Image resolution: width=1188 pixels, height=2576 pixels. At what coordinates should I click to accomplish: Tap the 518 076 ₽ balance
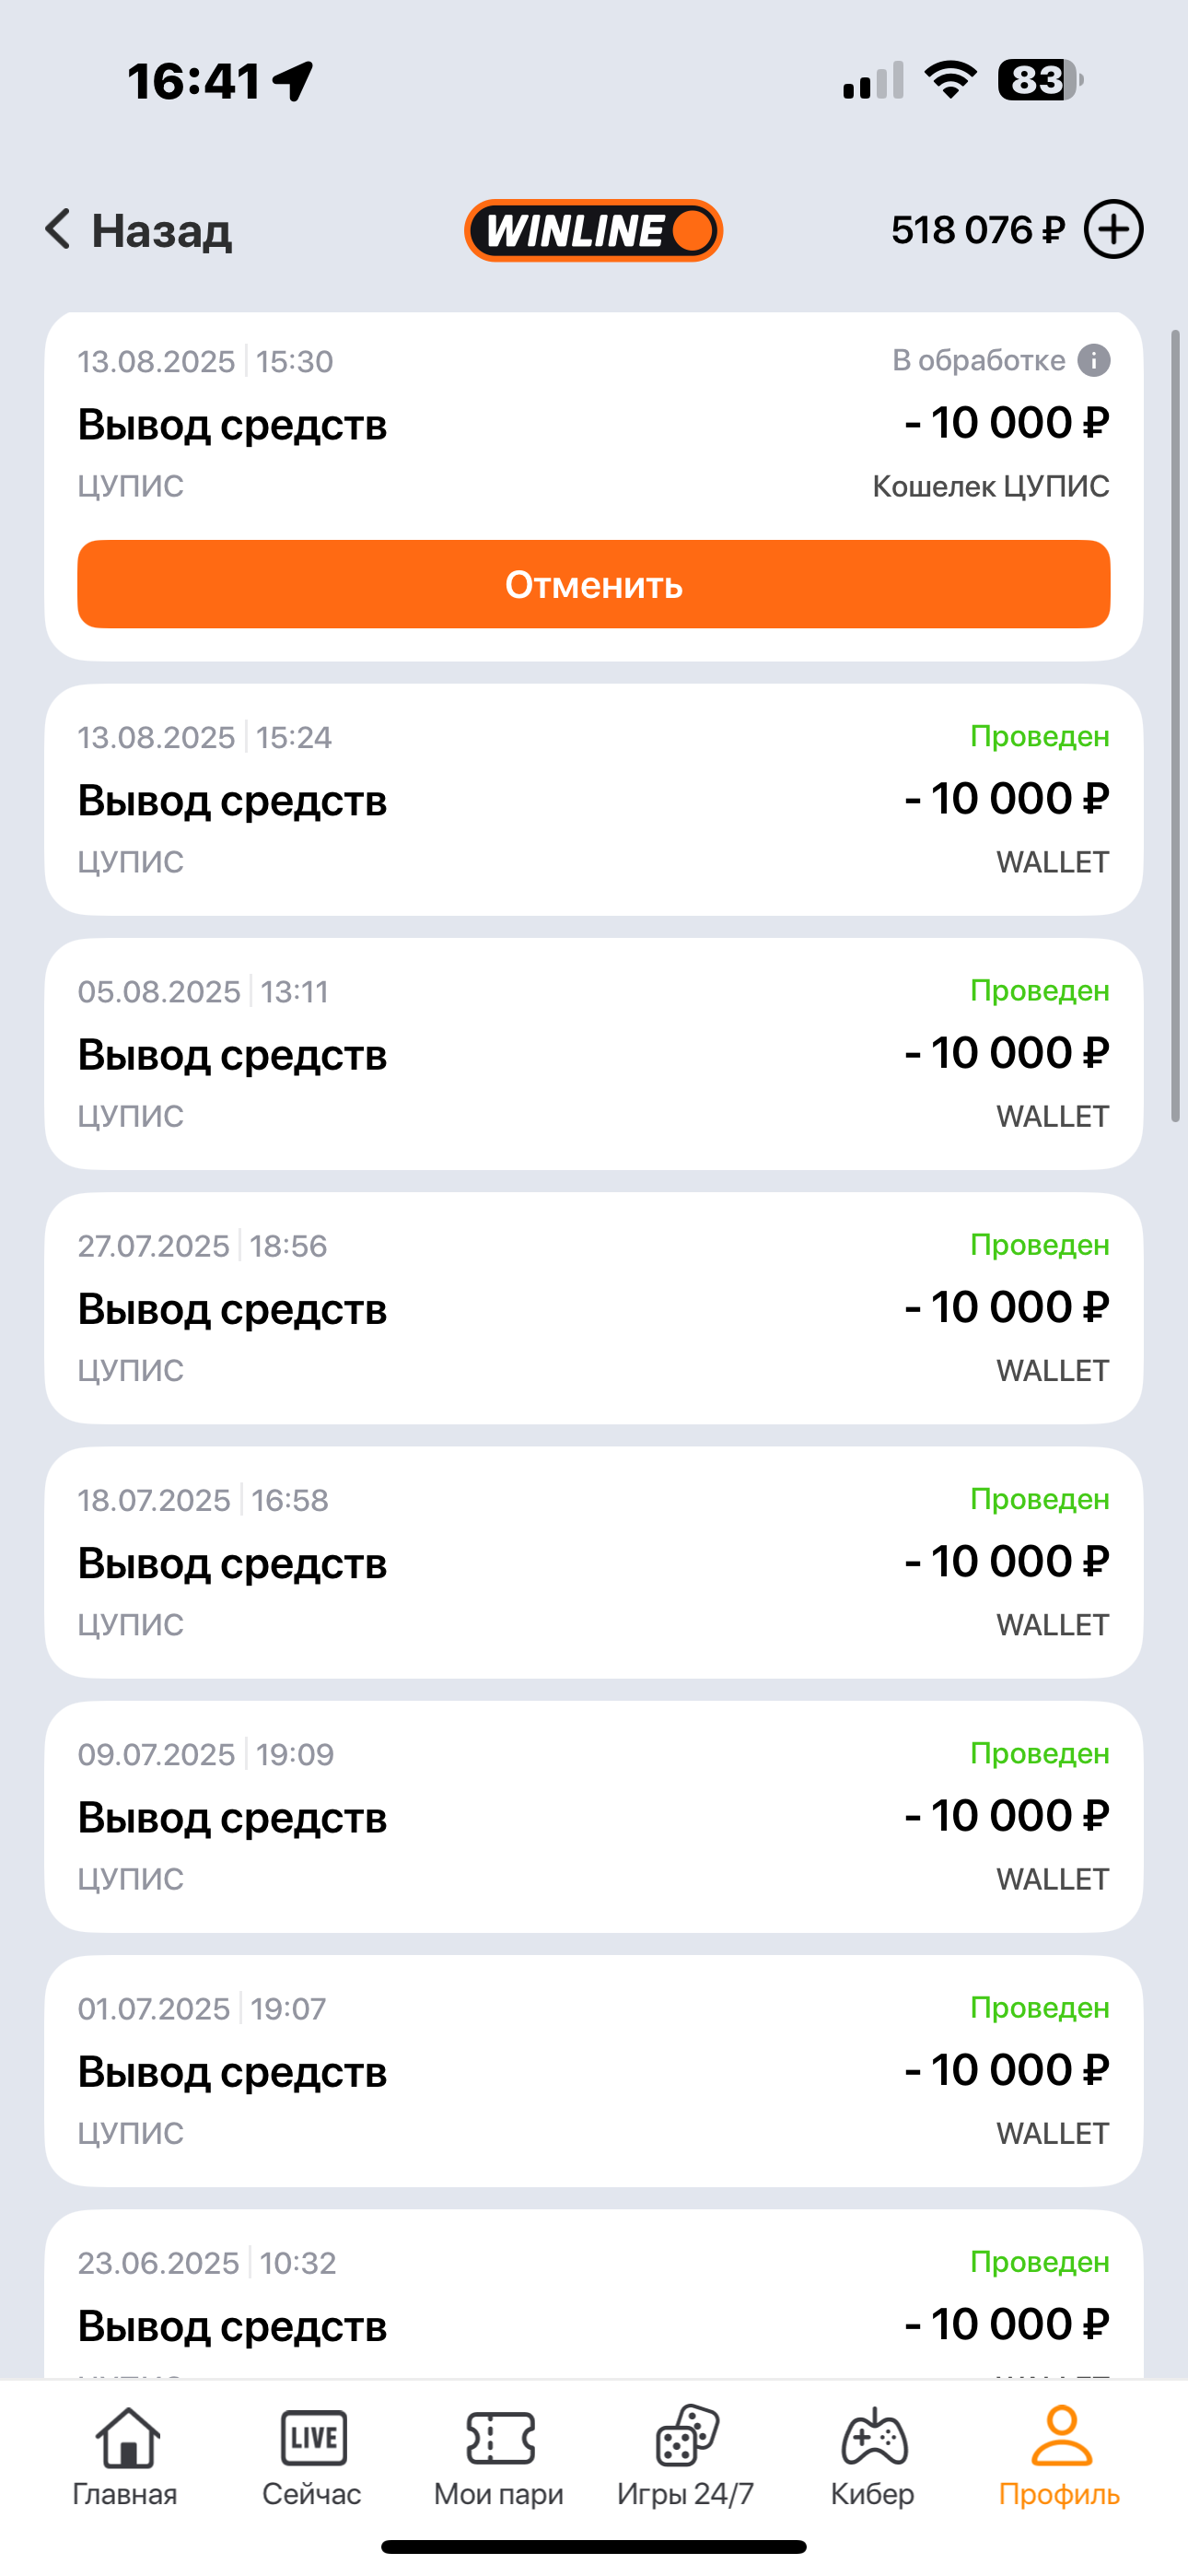pos(977,230)
